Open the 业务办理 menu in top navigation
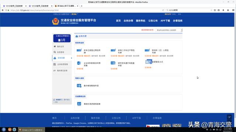This screenshot has width=236, height=132. [x=128, y=21]
